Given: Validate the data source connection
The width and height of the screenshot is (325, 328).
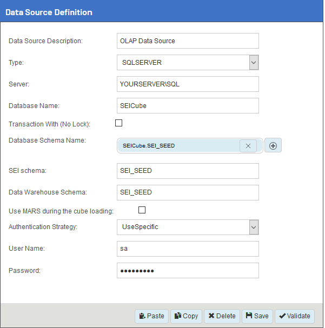Looking at the screenshot, I should coord(295,316).
